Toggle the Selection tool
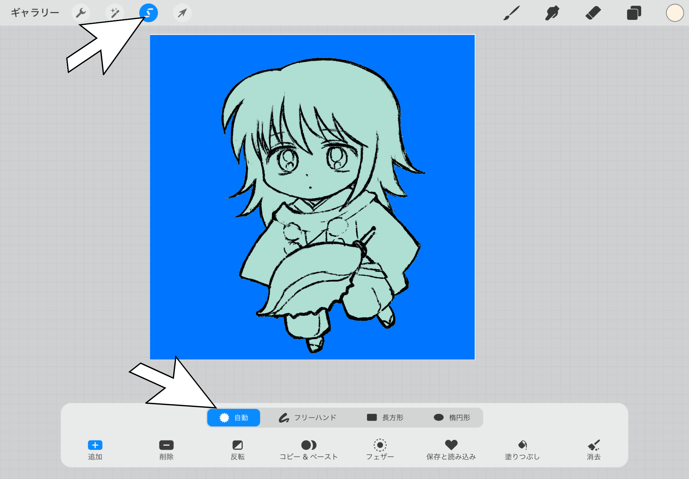Viewport: 689px width, 479px height. [149, 13]
